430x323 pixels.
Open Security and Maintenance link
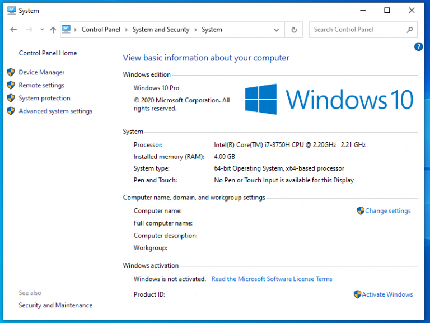[x=55, y=305]
